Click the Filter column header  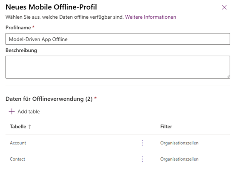(166, 127)
